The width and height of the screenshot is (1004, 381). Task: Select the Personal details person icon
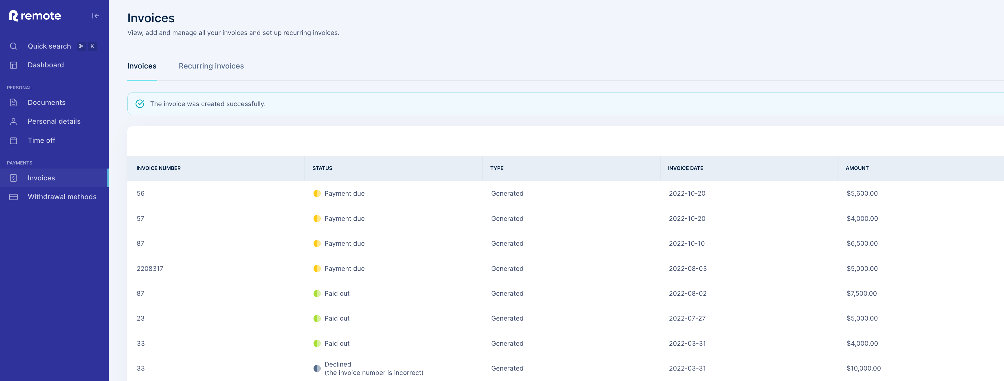13,121
